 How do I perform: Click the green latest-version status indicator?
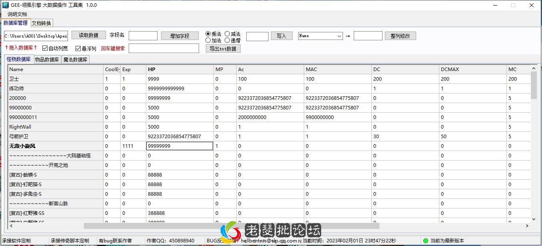click(426, 241)
